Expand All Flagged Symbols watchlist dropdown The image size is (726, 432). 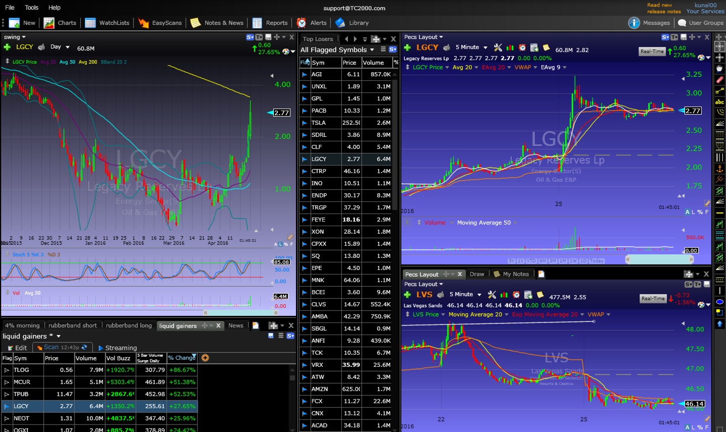372,49
